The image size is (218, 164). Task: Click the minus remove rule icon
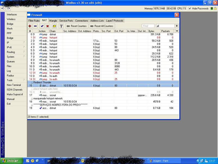click(35, 26)
